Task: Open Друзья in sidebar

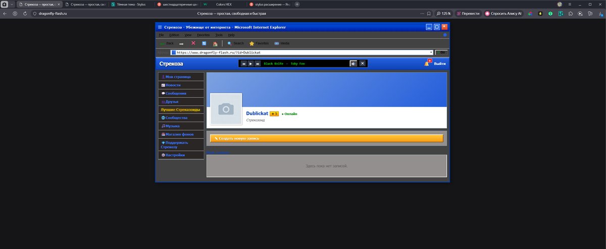Action: pyautogui.click(x=181, y=101)
